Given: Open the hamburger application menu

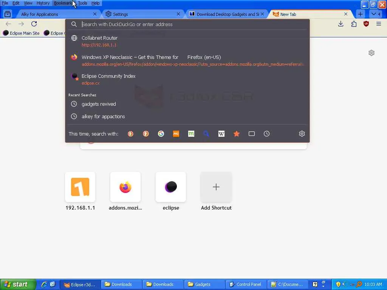Looking at the screenshot, I should (379, 24).
